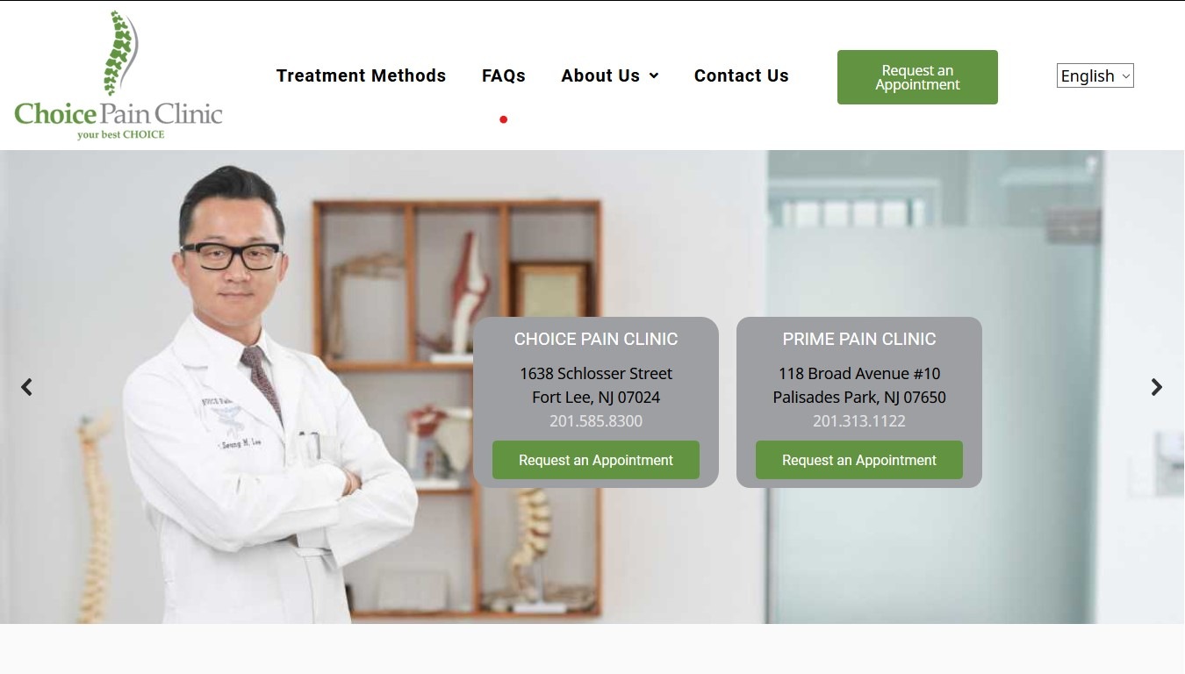The width and height of the screenshot is (1185, 674).
Task: Click the PRIME PAIN CLINIC card heading
Action: coord(859,339)
